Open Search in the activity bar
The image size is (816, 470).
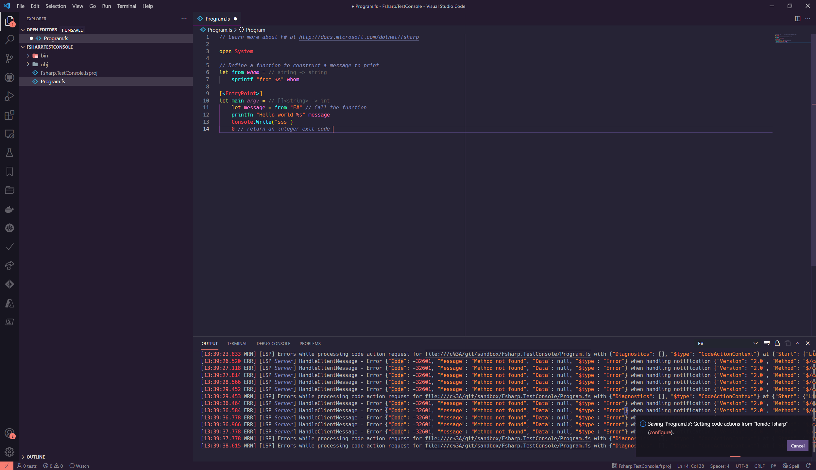[x=9, y=39]
